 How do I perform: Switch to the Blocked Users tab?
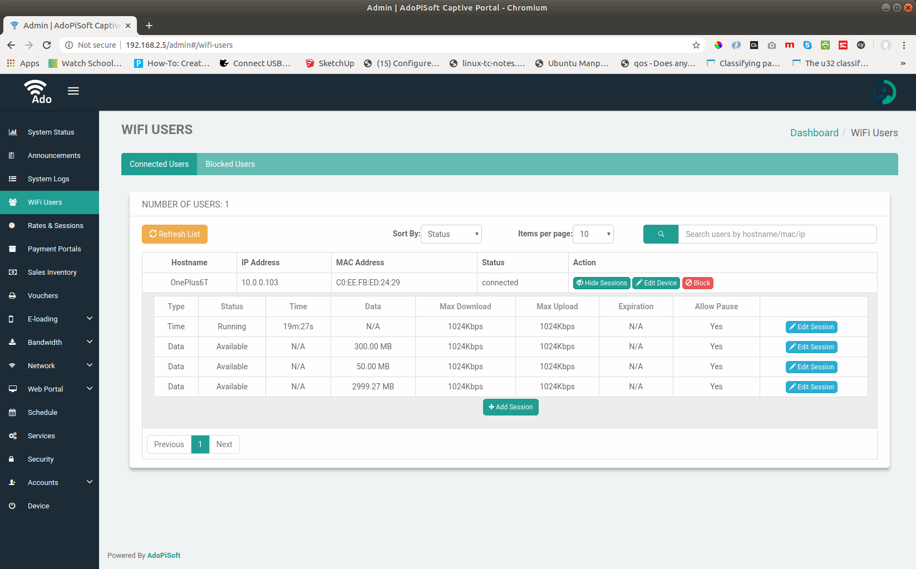tap(230, 164)
